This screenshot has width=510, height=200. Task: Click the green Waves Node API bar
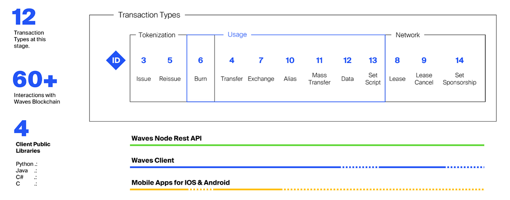click(x=307, y=145)
